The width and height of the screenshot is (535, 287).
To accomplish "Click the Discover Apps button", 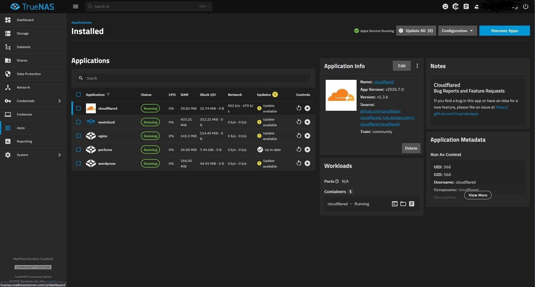I will (x=504, y=31).
